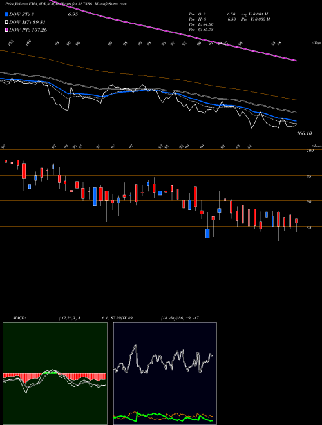
Task: Click the chart title 'Price,Volume,EMA,ADX,MACD Charts'
Action: coord(37,5)
